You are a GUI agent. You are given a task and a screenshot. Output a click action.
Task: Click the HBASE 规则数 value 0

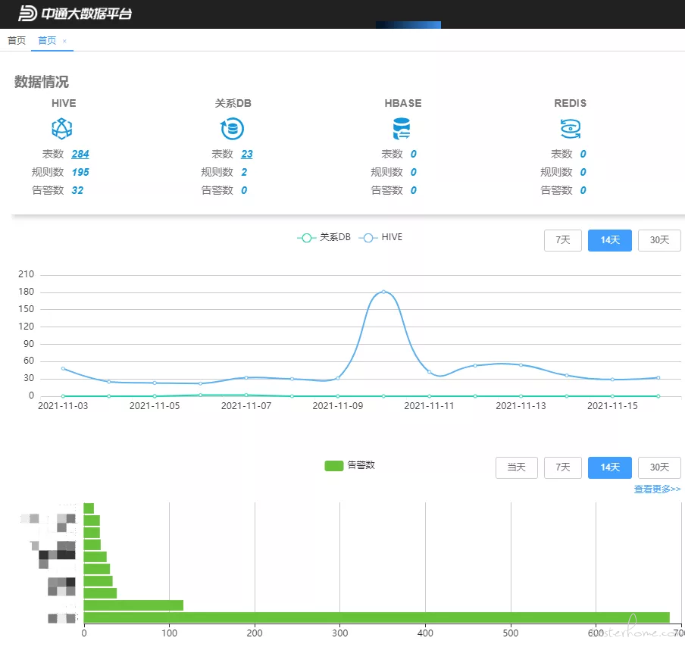(414, 172)
